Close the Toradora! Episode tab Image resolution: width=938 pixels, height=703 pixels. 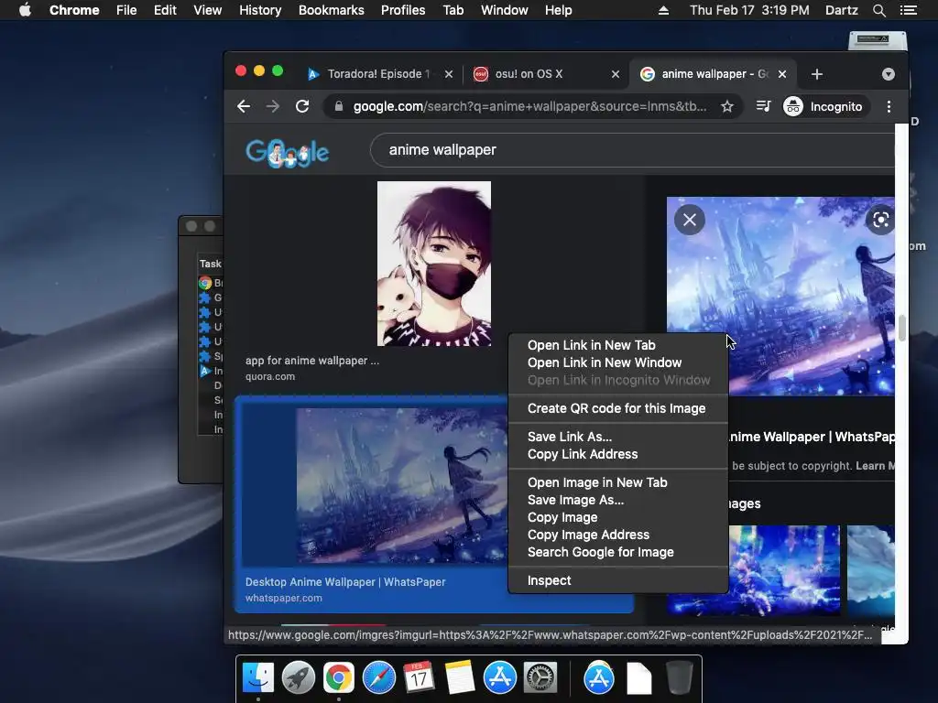449,74
